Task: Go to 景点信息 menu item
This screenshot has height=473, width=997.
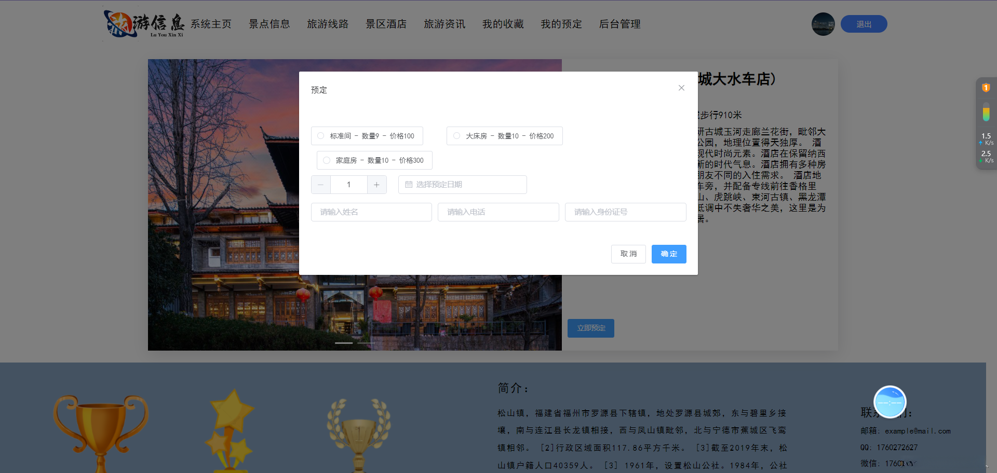Action: point(270,24)
